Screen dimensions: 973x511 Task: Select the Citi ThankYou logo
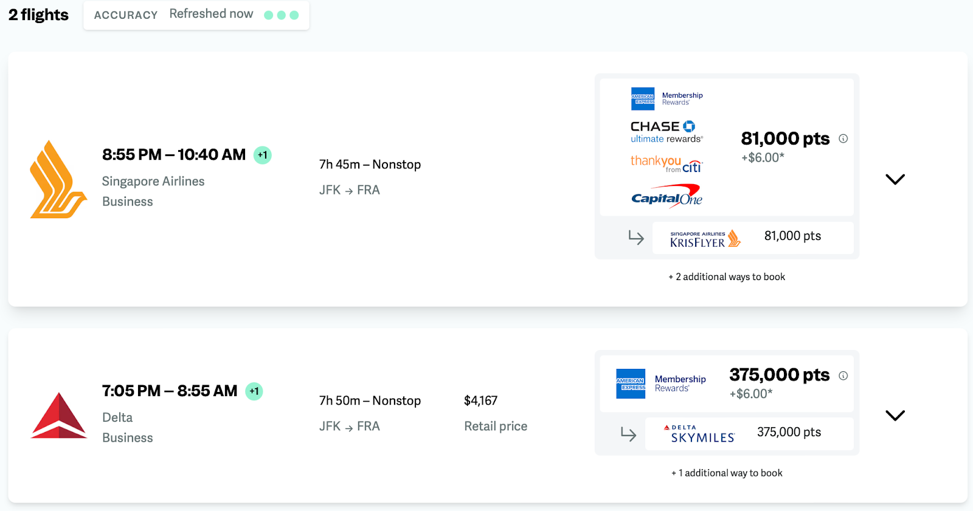tap(667, 164)
